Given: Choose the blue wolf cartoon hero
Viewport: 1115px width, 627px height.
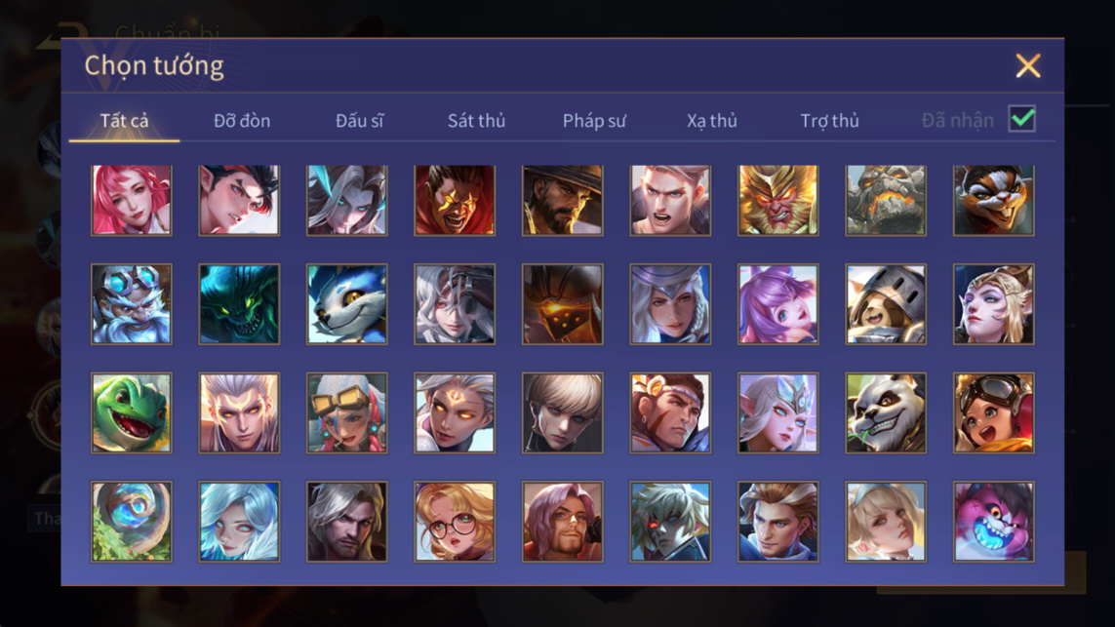Looking at the screenshot, I should point(347,304).
